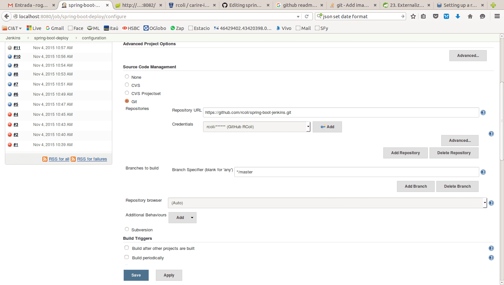Click the Delete Branch button
Viewport: 504px width, 285px height.
(457, 186)
